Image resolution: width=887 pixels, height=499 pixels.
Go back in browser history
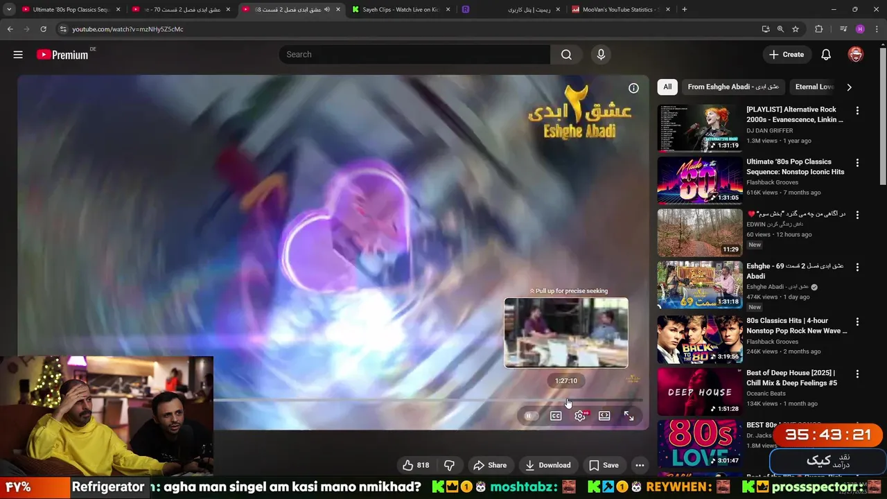10,29
